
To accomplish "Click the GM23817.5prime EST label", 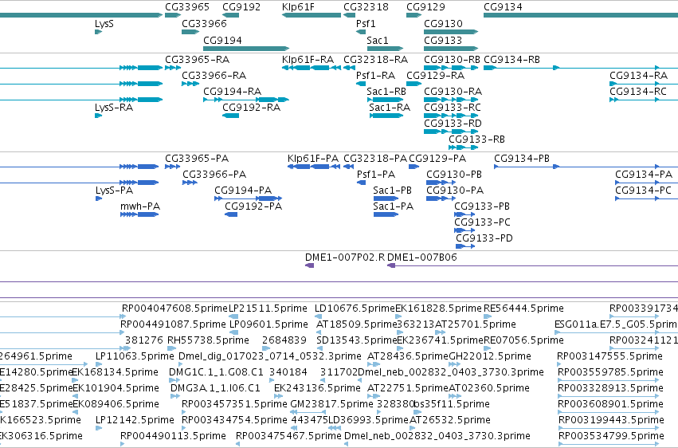I will (331, 405).
